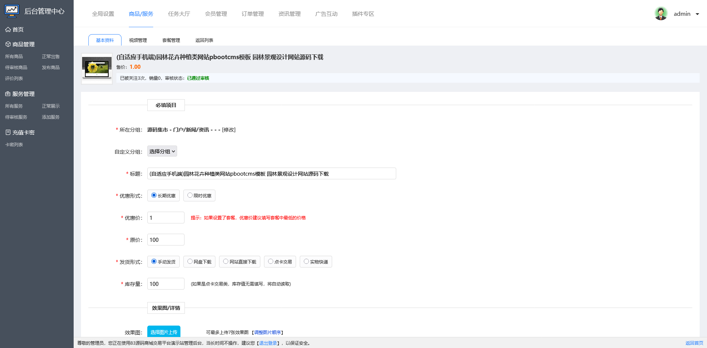The height and width of the screenshot is (348, 707).
Task: Click the 退出登录 link in footer
Action: coord(268,343)
